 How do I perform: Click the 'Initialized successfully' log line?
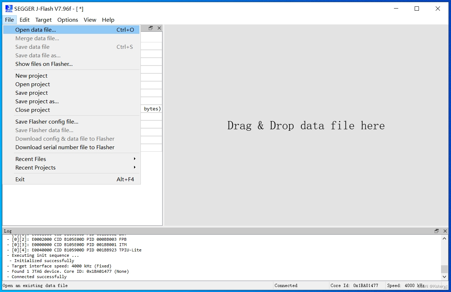pos(42,261)
